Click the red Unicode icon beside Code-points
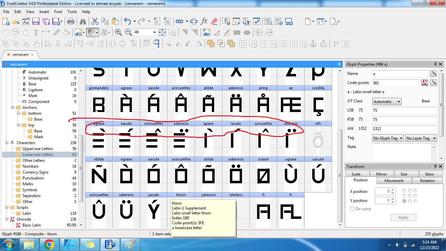Viewport: 446px width, 251px height. (x=424, y=83)
